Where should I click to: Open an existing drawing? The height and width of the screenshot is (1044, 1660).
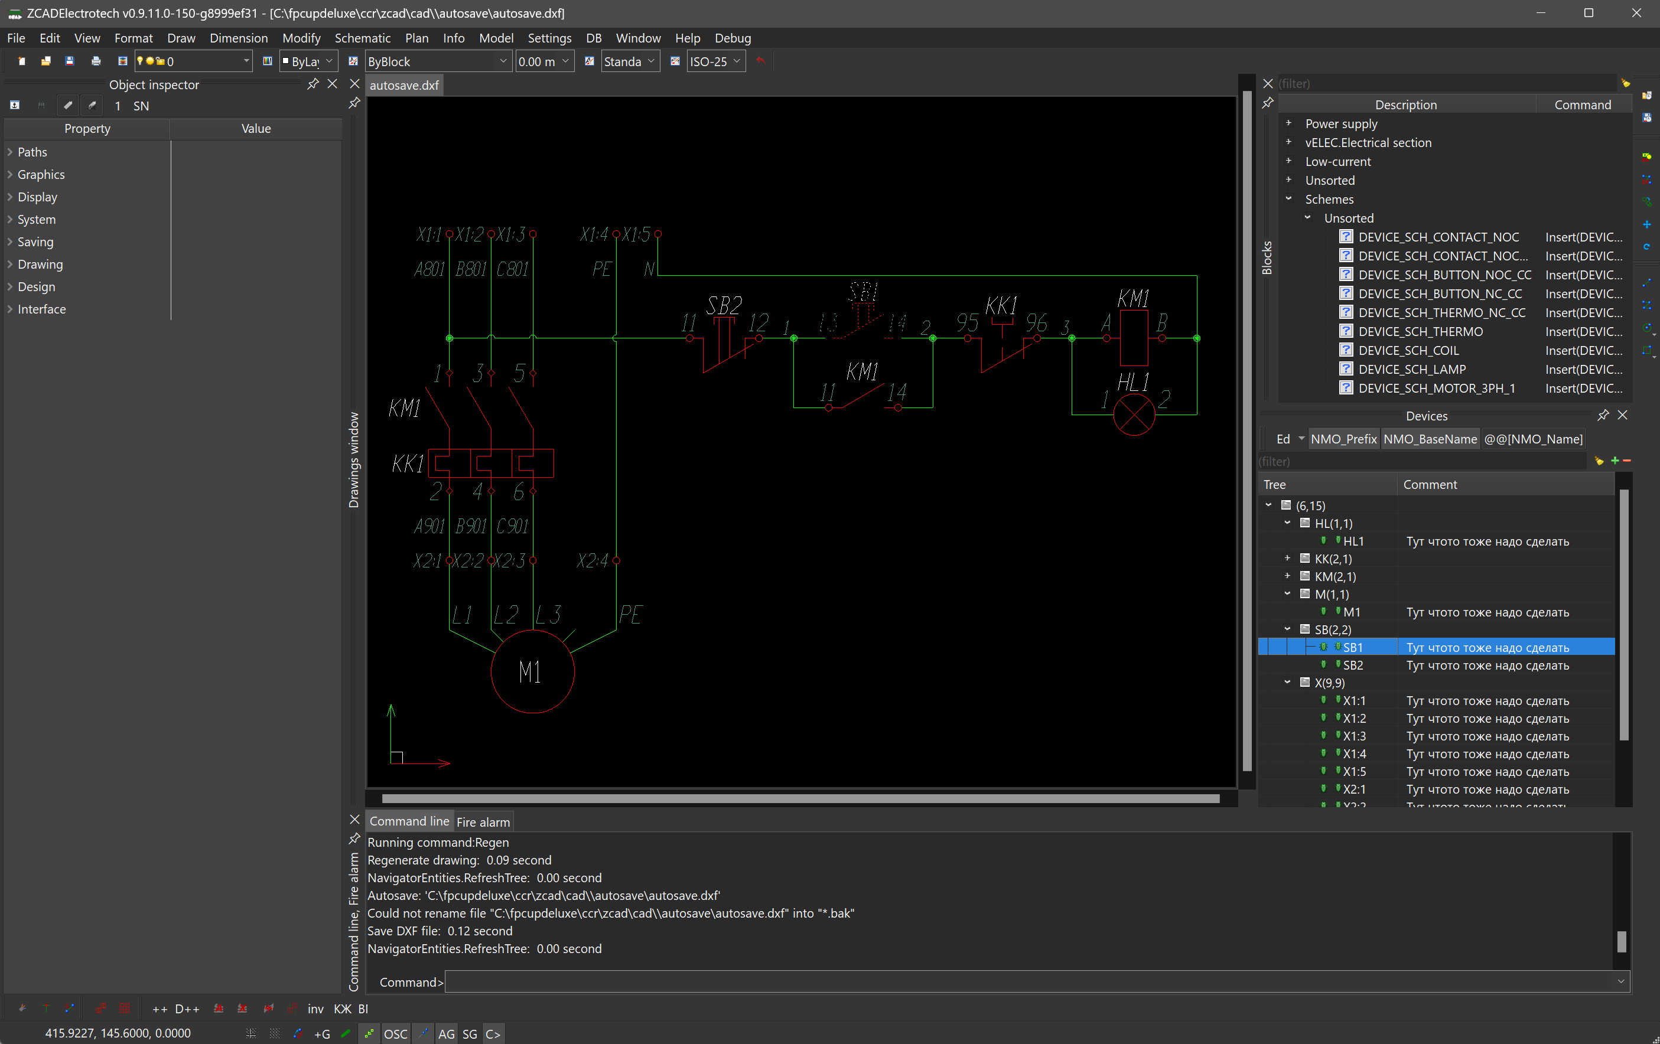click(x=45, y=61)
